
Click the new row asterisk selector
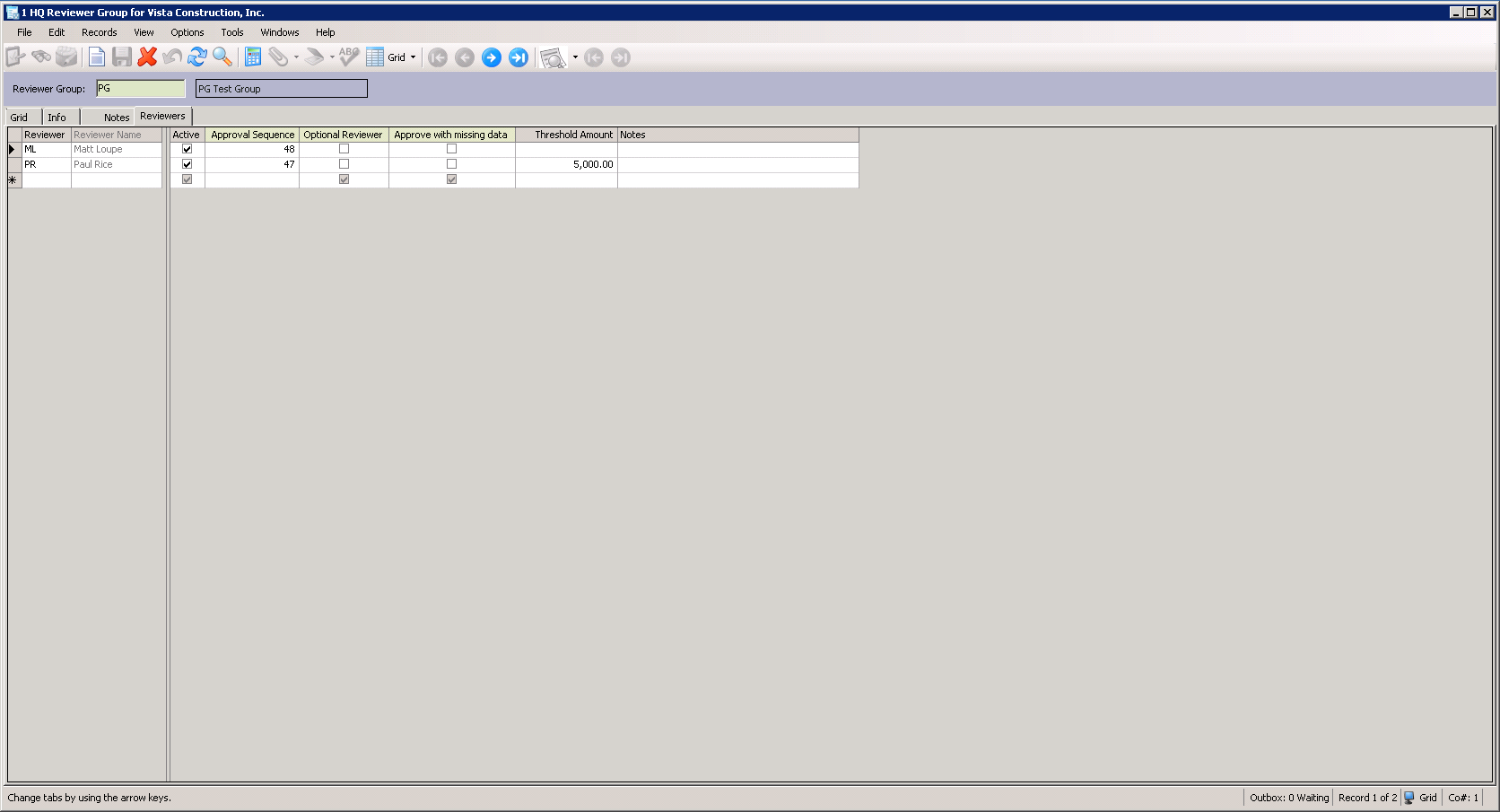click(14, 180)
